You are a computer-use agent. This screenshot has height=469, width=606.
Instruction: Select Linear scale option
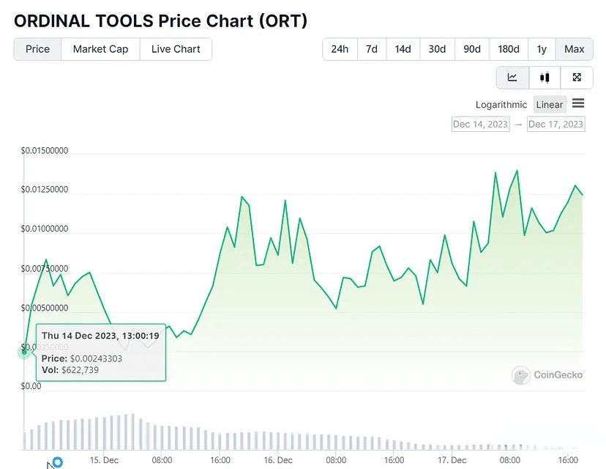point(550,105)
